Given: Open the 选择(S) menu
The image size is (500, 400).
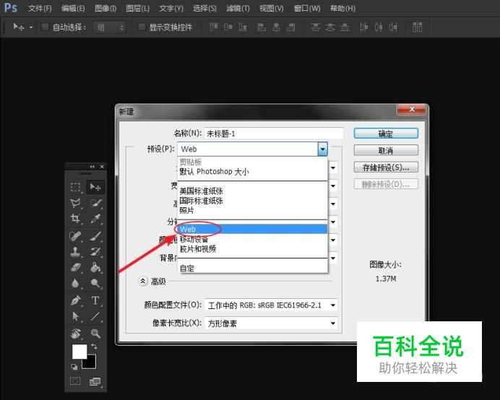Looking at the screenshot, I should (x=204, y=8).
